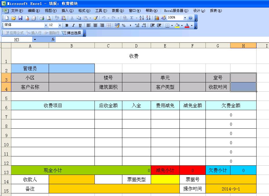This screenshot has height=196, width=269.
Task: Apply the yellow fill color bucket
Action: (x=177, y=25)
